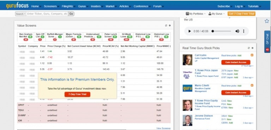The height and width of the screenshot is (130, 271).
Task: Mute the audio player volume
Action: 237,31
